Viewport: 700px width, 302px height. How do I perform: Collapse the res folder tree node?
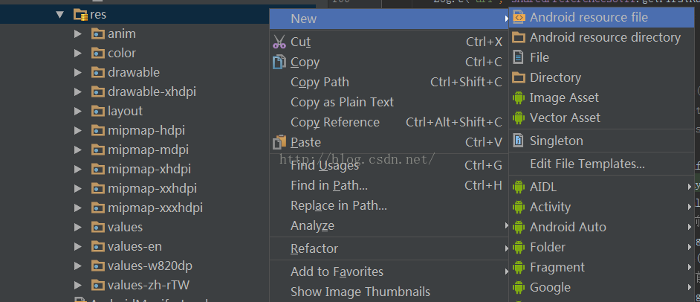(60, 15)
